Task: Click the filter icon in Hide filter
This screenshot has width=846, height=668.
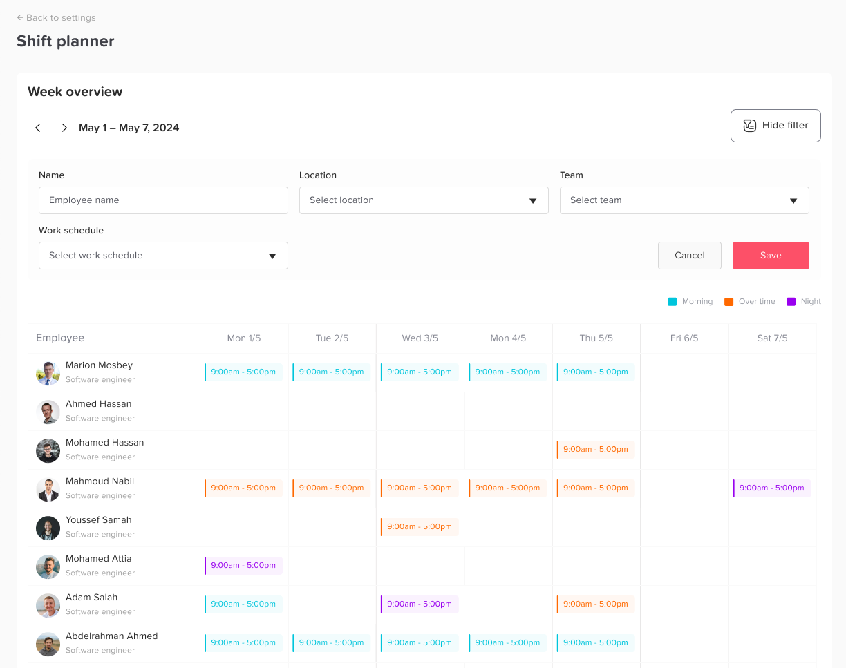Action: (749, 126)
